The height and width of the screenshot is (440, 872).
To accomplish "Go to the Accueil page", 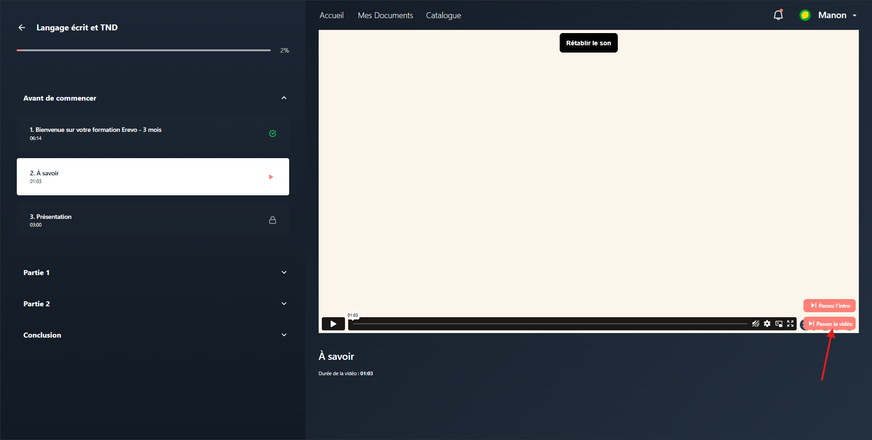I will pyautogui.click(x=331, y=15).
